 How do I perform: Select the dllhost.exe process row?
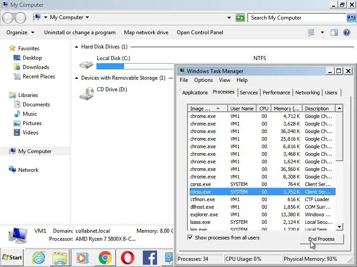262,207
